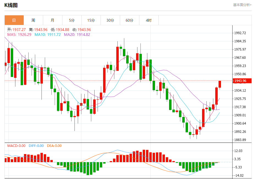
Task: Click the 1909.01 price axis label
Action: (240, 115)
